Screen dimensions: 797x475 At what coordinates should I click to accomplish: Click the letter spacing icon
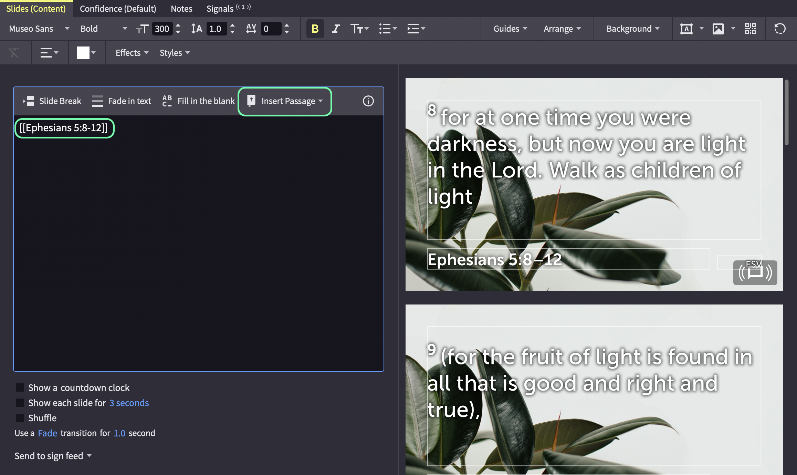tap(251, 29)
